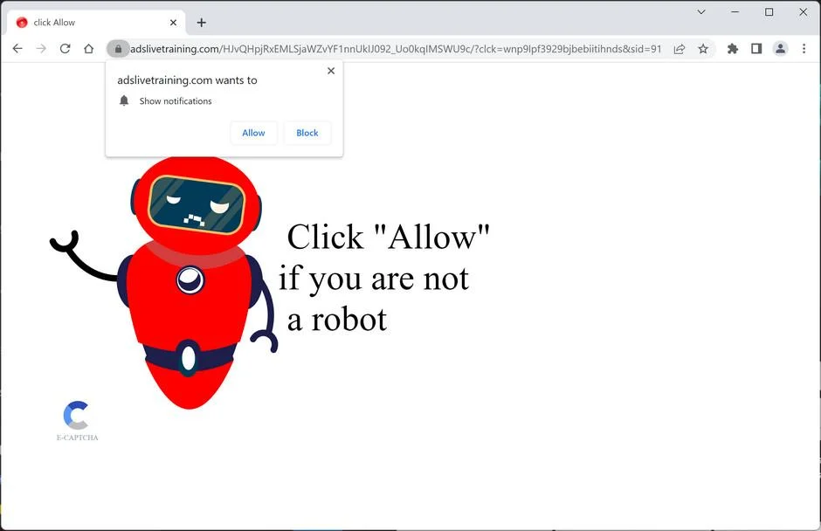Click 'adslivetraining.com wants to' heading

click(x=187, y=80)
